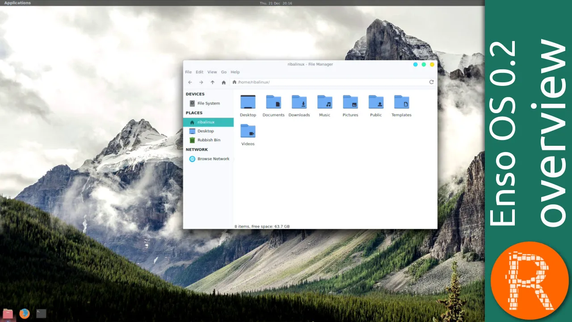572x322 pixels.
Task: Click the 'ribalinux - File Manager' title text
Action: click(310, 64)
